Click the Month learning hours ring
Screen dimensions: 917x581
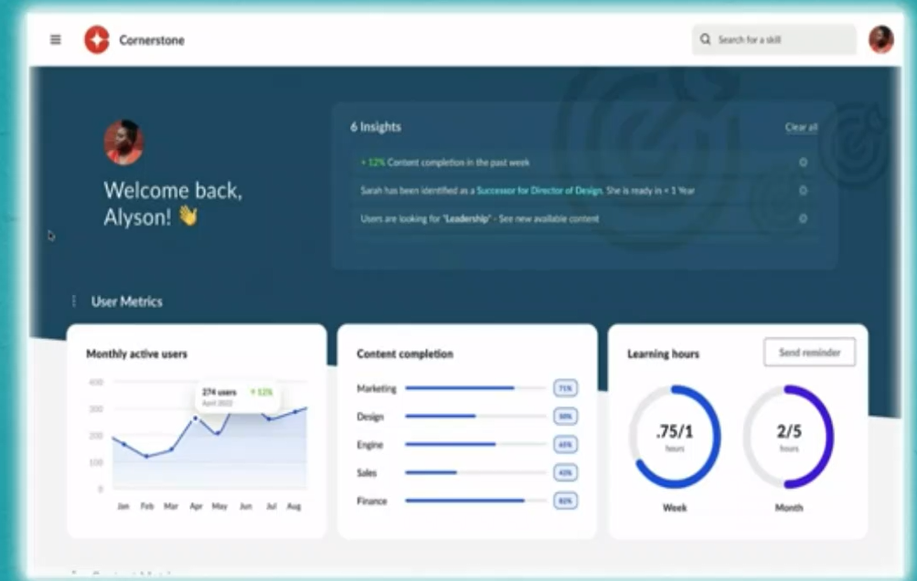788,436
